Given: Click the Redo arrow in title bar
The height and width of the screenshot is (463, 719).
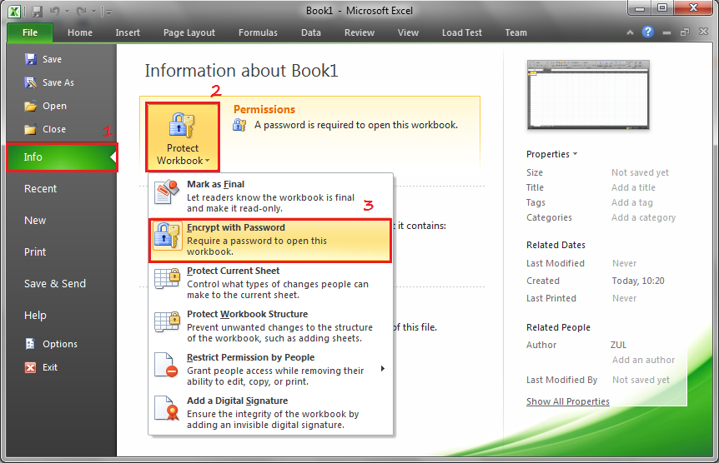Looking at the screenshot, I should 81,11.
